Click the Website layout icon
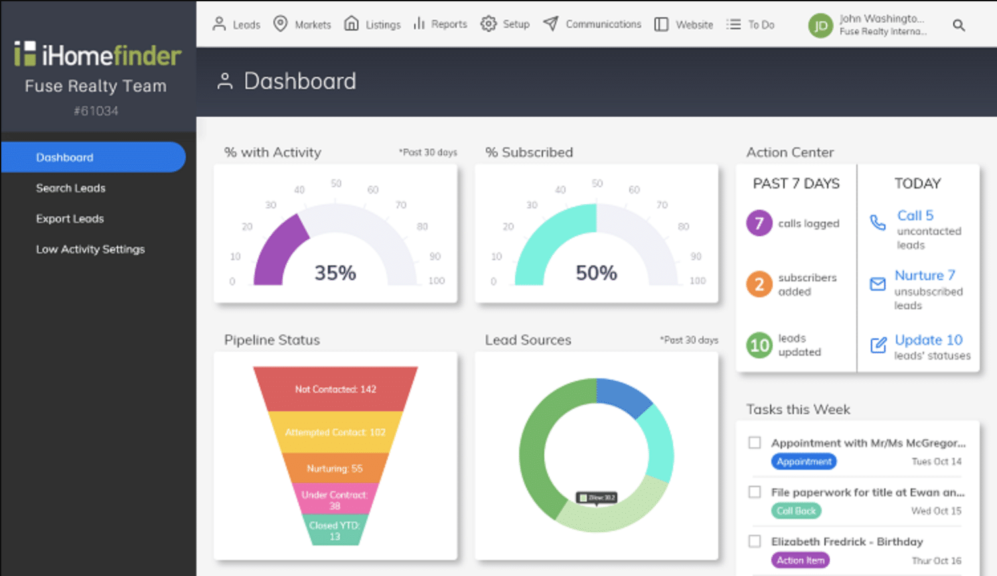Image resolution: width=997 pixels, height=576 pixels. (661, 25)
